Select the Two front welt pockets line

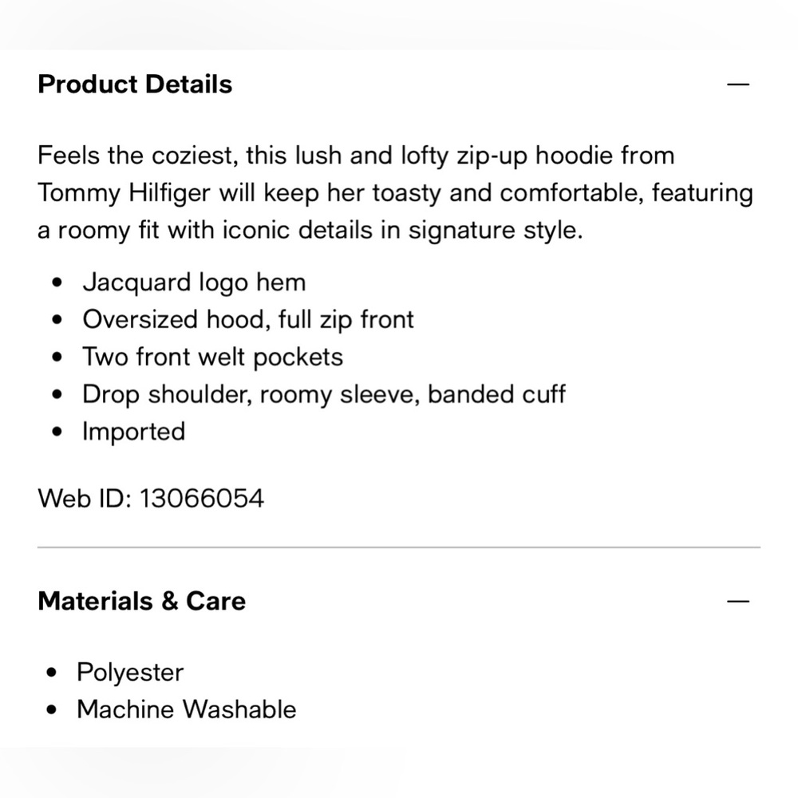[213, 357]
